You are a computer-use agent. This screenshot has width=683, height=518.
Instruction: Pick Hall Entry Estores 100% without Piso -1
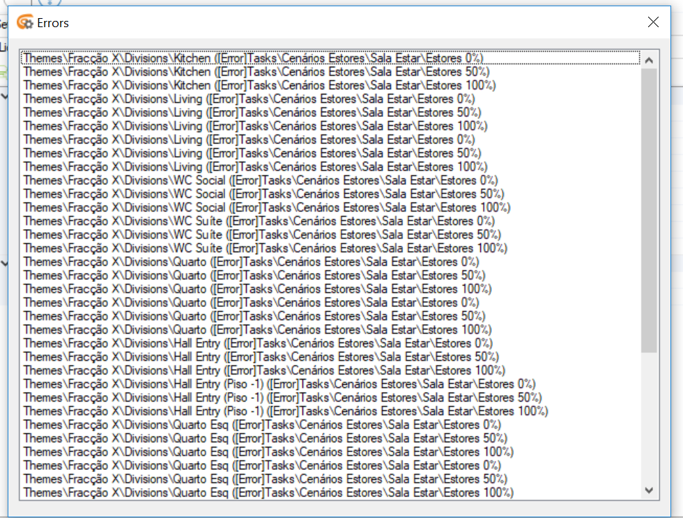(263, 370)
